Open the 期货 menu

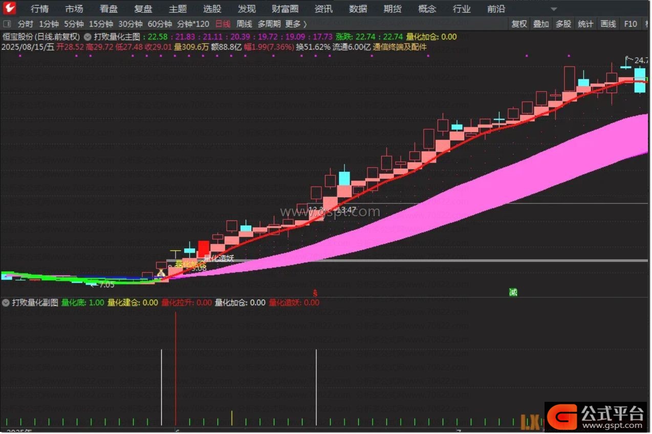pyautogui.click(x=393, y=9)
